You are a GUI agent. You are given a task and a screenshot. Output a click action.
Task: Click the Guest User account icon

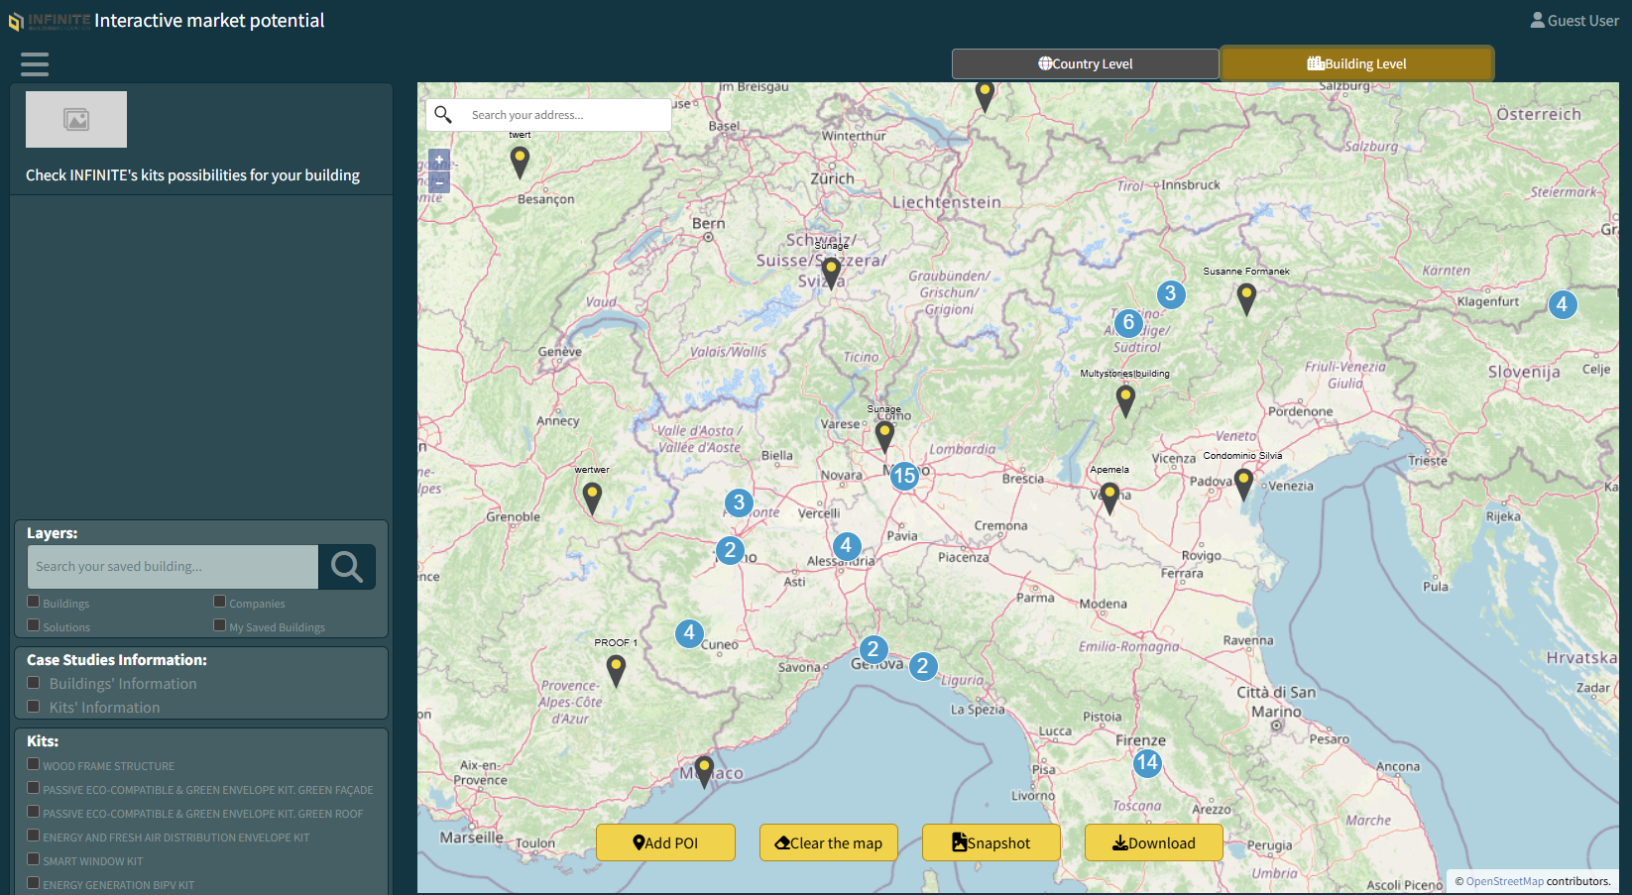[1538, 20]
